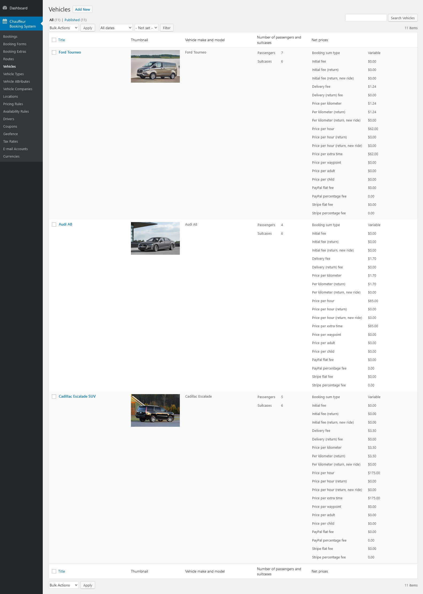Click the Chauffeur Booking System calendar icon
The height and width of the screenshot is (594, 423).
[x=5, y=21]
